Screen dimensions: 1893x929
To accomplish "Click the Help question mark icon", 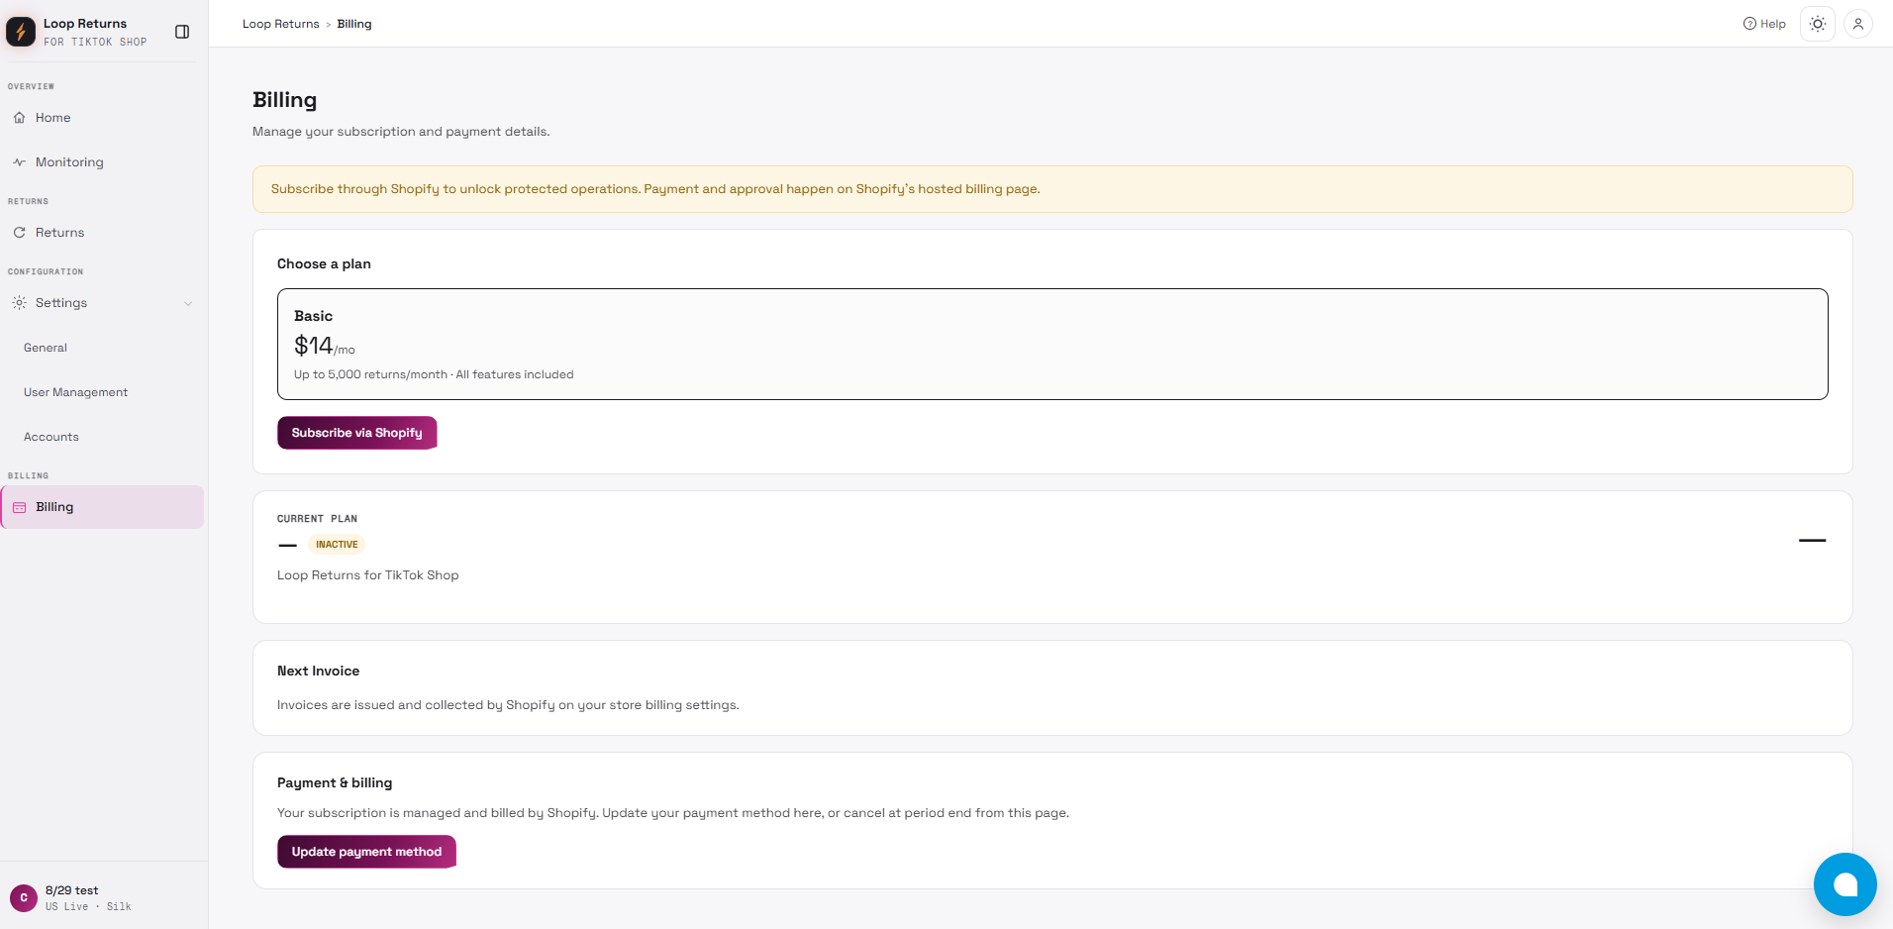I will 1749,24.
